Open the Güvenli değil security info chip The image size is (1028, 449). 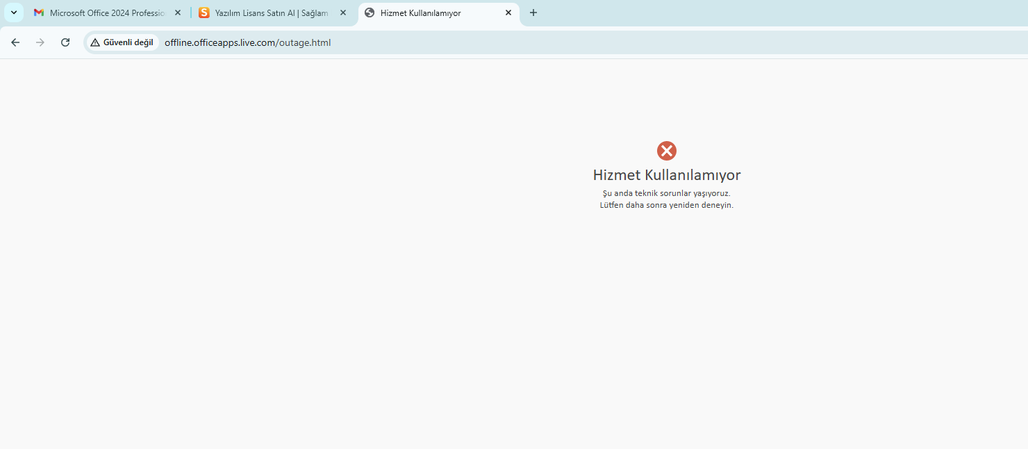[x=122, y=42]
